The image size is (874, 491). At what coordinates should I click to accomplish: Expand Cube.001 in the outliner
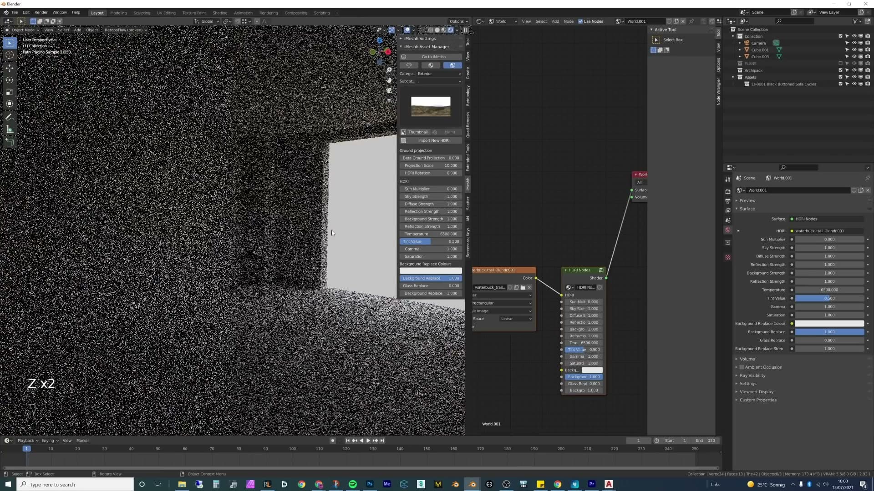(x=740, y=50)
